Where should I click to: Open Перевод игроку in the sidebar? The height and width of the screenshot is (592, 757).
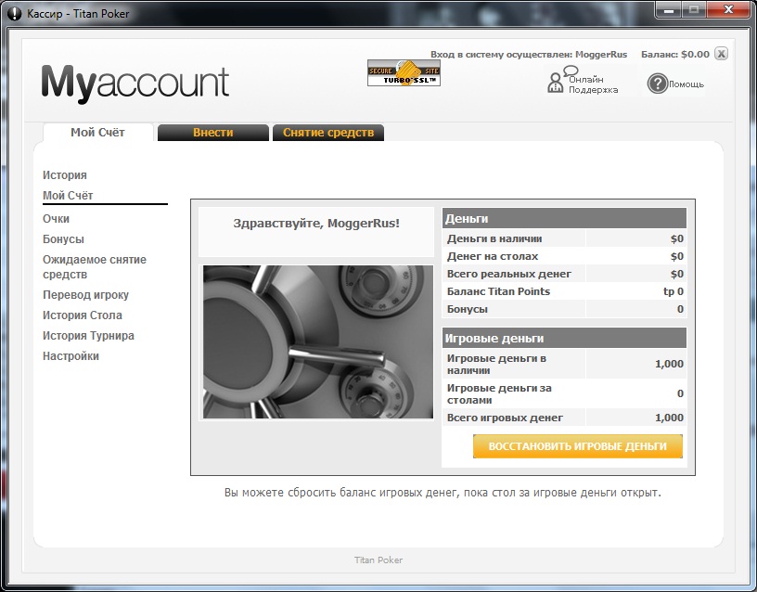click(86, 294)
